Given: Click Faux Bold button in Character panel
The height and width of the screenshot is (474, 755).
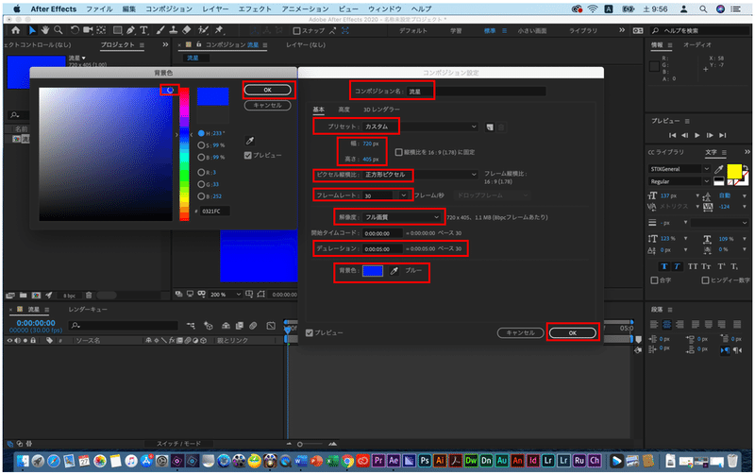Looking at the screenshot, I should [x=664, y=266].
